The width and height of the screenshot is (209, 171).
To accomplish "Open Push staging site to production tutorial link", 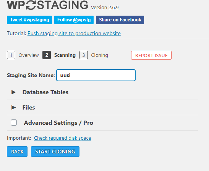I will click(x=74, y=33).
